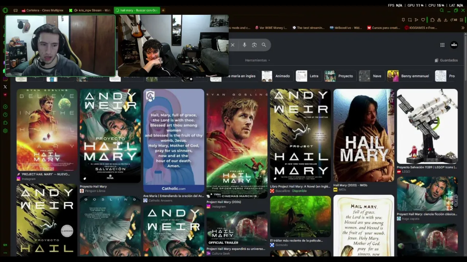Image resolution: width=467 pixels, height=262 pixels.
Task: Add page to bookmarks with heart icon
Action: point(423,20)
